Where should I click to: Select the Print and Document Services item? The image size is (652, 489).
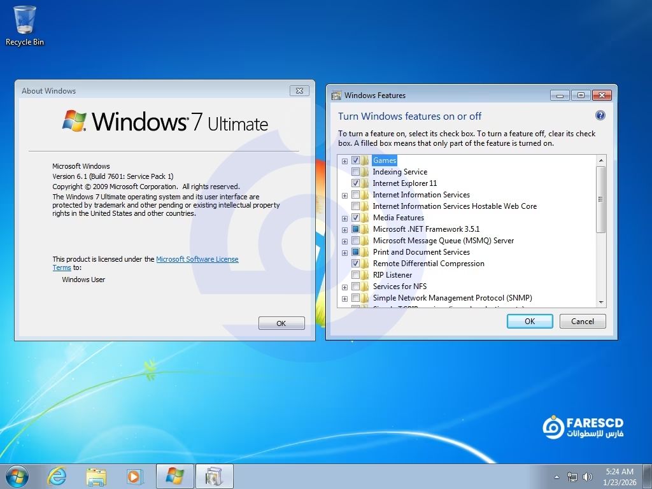[421, 252]
